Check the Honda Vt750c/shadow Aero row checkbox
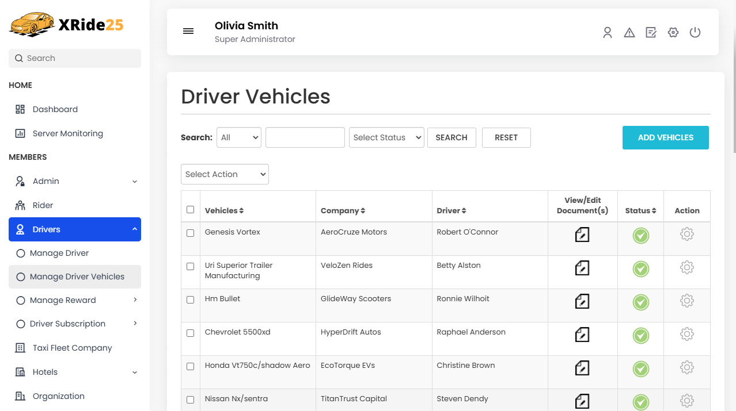This screenshot has width=736, height=411. [x=191, y=367]
